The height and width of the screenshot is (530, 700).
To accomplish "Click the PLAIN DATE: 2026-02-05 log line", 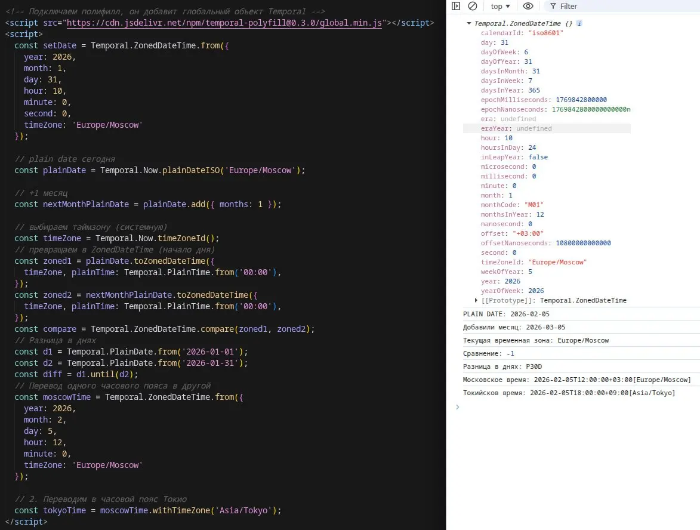I will pyautogui.click(x=506, y=315).
